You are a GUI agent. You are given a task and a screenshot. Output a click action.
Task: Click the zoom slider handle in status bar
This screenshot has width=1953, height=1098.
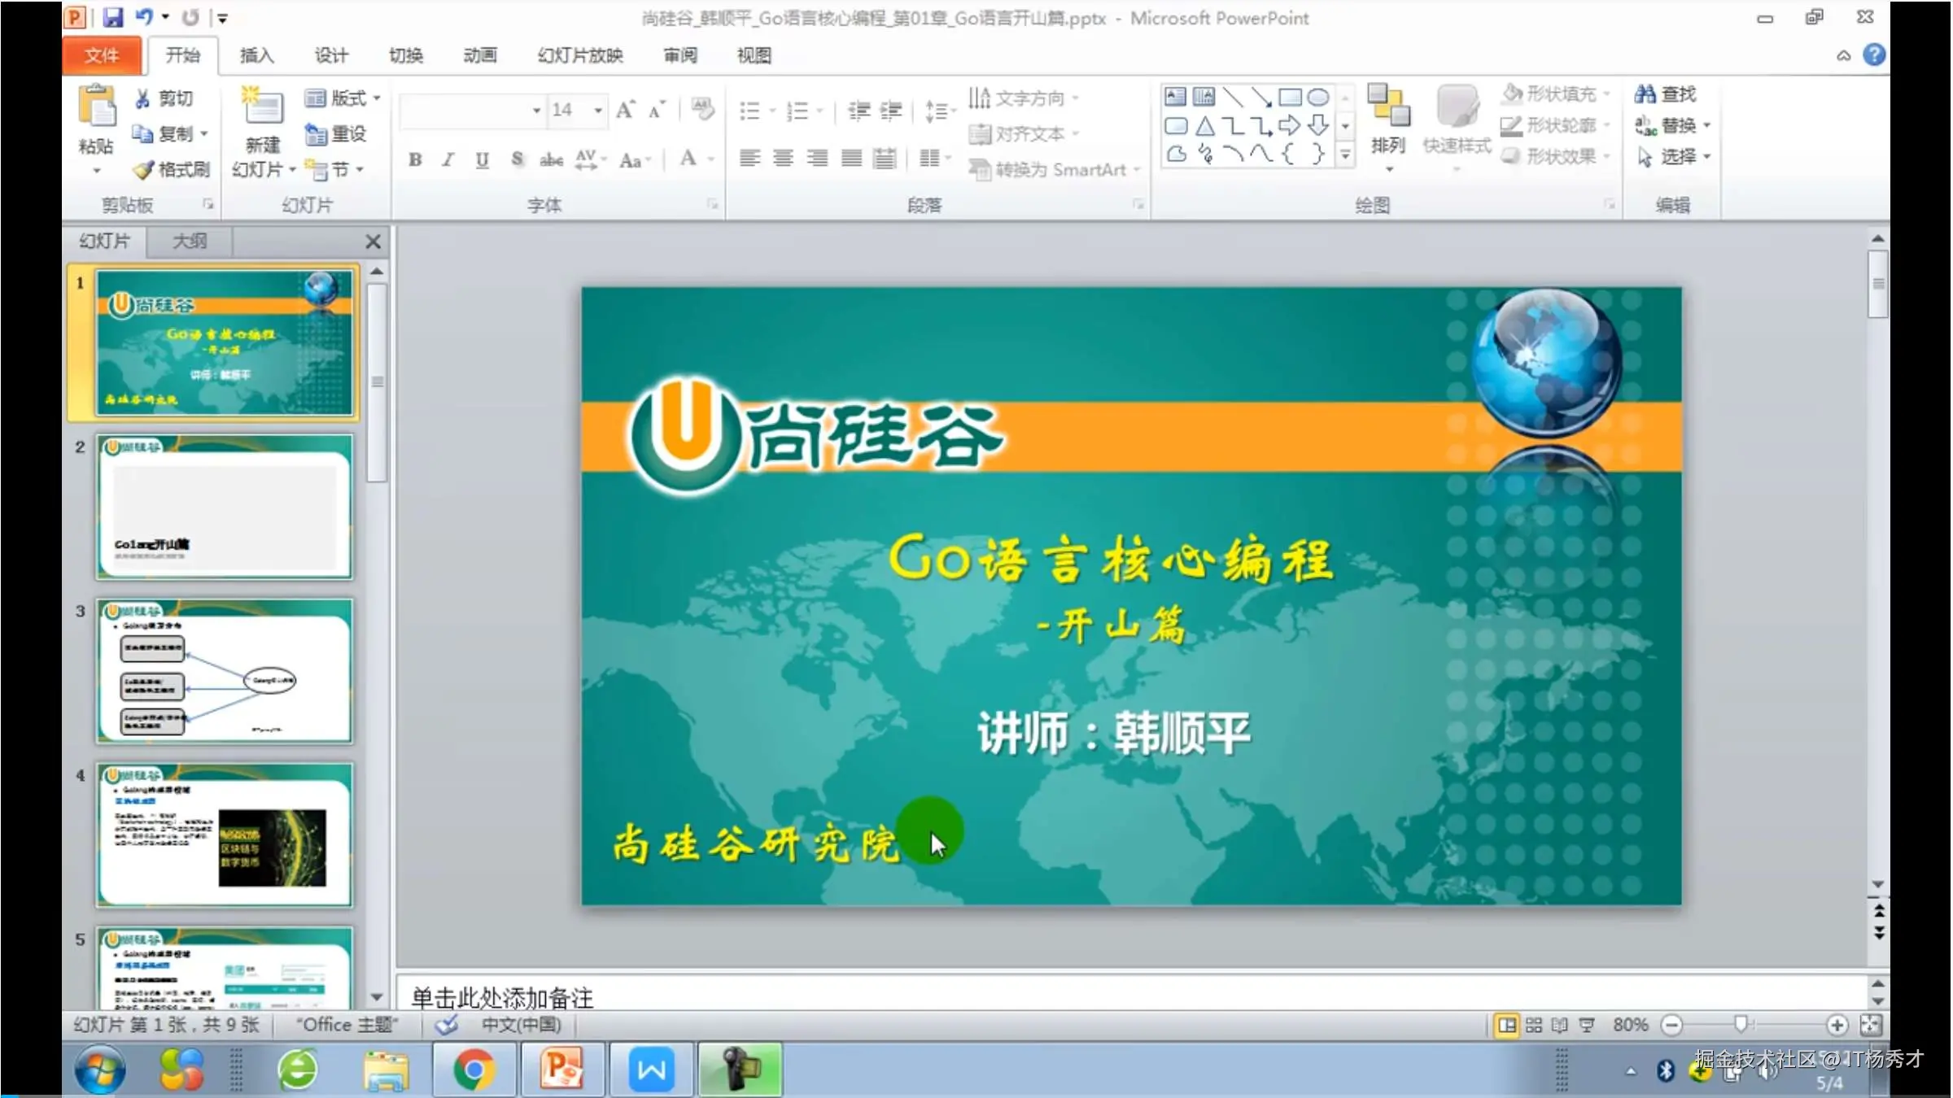[1741, 1025]
